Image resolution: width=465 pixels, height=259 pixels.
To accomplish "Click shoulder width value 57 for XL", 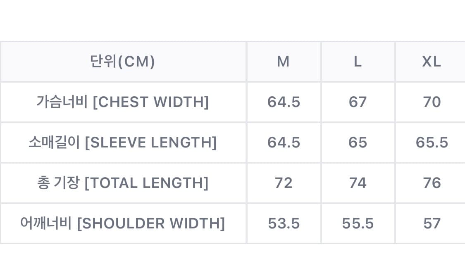I will pyautogui.click(x=432, y=223).
